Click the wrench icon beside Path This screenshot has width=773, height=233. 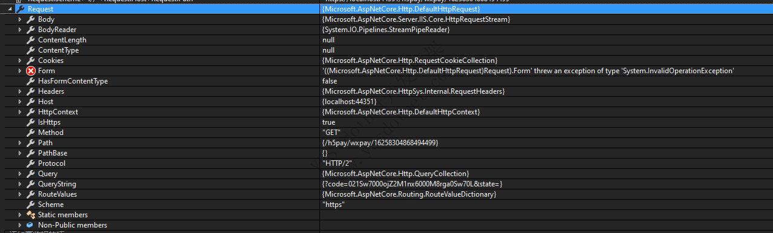[30, 143]
